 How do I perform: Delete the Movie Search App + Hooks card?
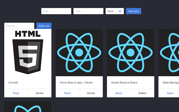coord(91,93)
